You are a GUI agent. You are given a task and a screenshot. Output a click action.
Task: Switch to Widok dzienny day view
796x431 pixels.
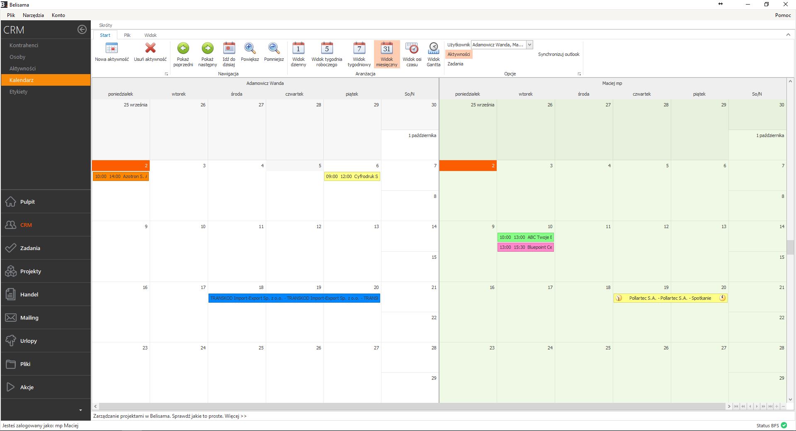298,49
